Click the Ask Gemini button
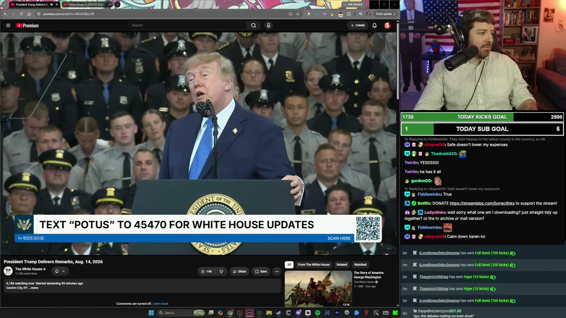The width and height of the screenshot is (566, 318). click(x=355, y=4)
